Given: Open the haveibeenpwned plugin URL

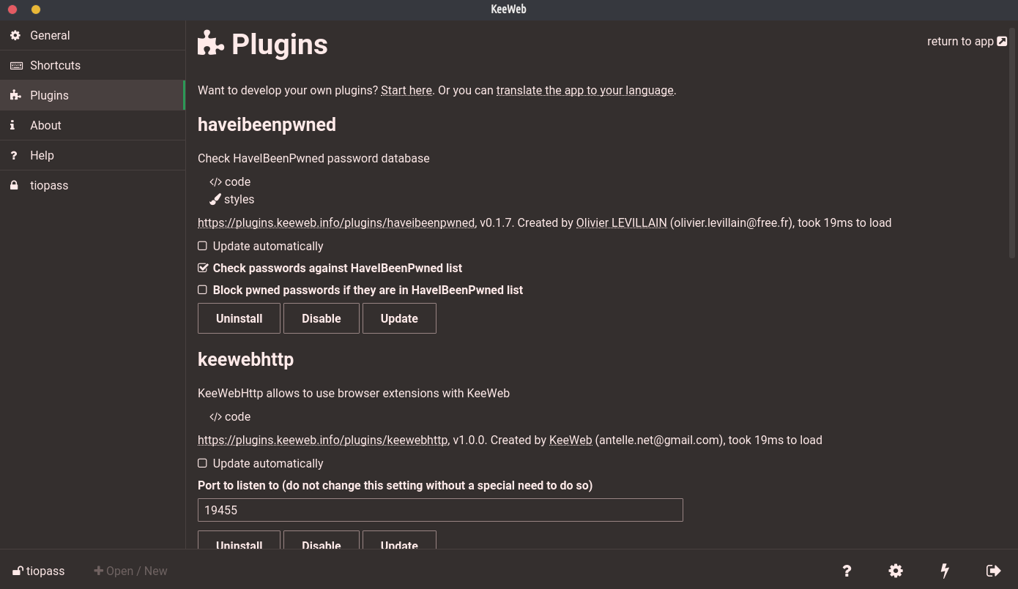Looking at the screenshot, I should pos(336,222).
